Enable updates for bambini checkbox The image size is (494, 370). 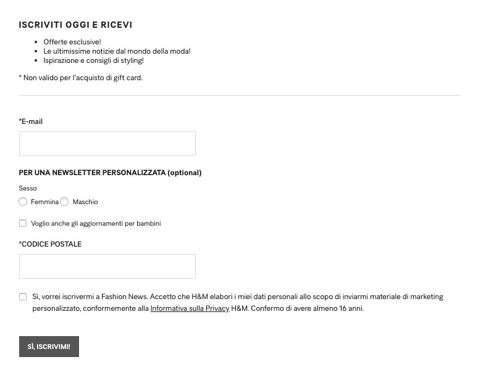23,223
